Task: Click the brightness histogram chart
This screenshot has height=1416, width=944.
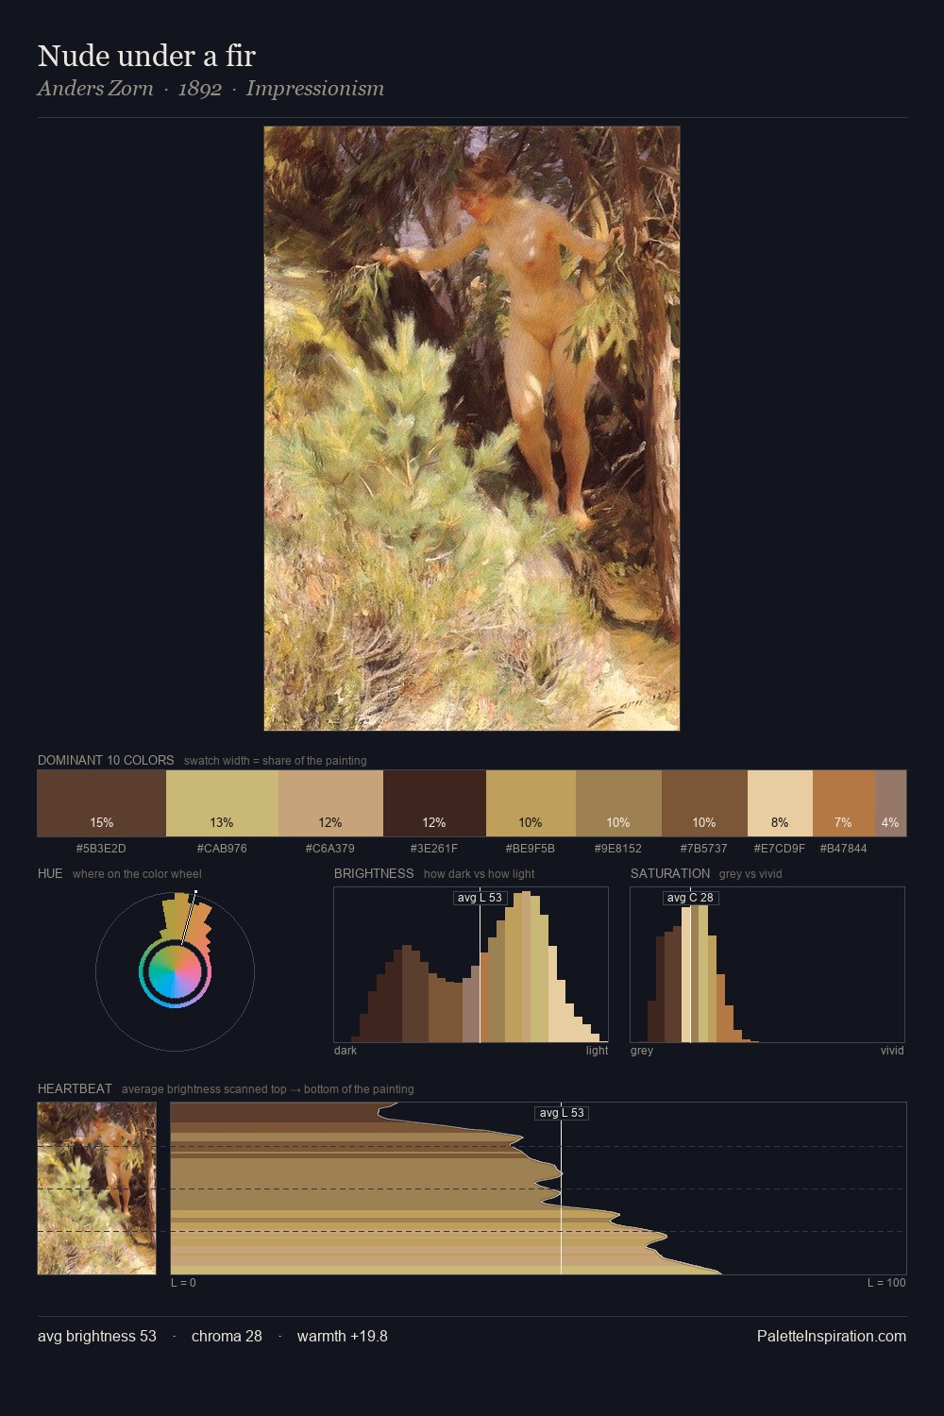Action: (471, 965)
